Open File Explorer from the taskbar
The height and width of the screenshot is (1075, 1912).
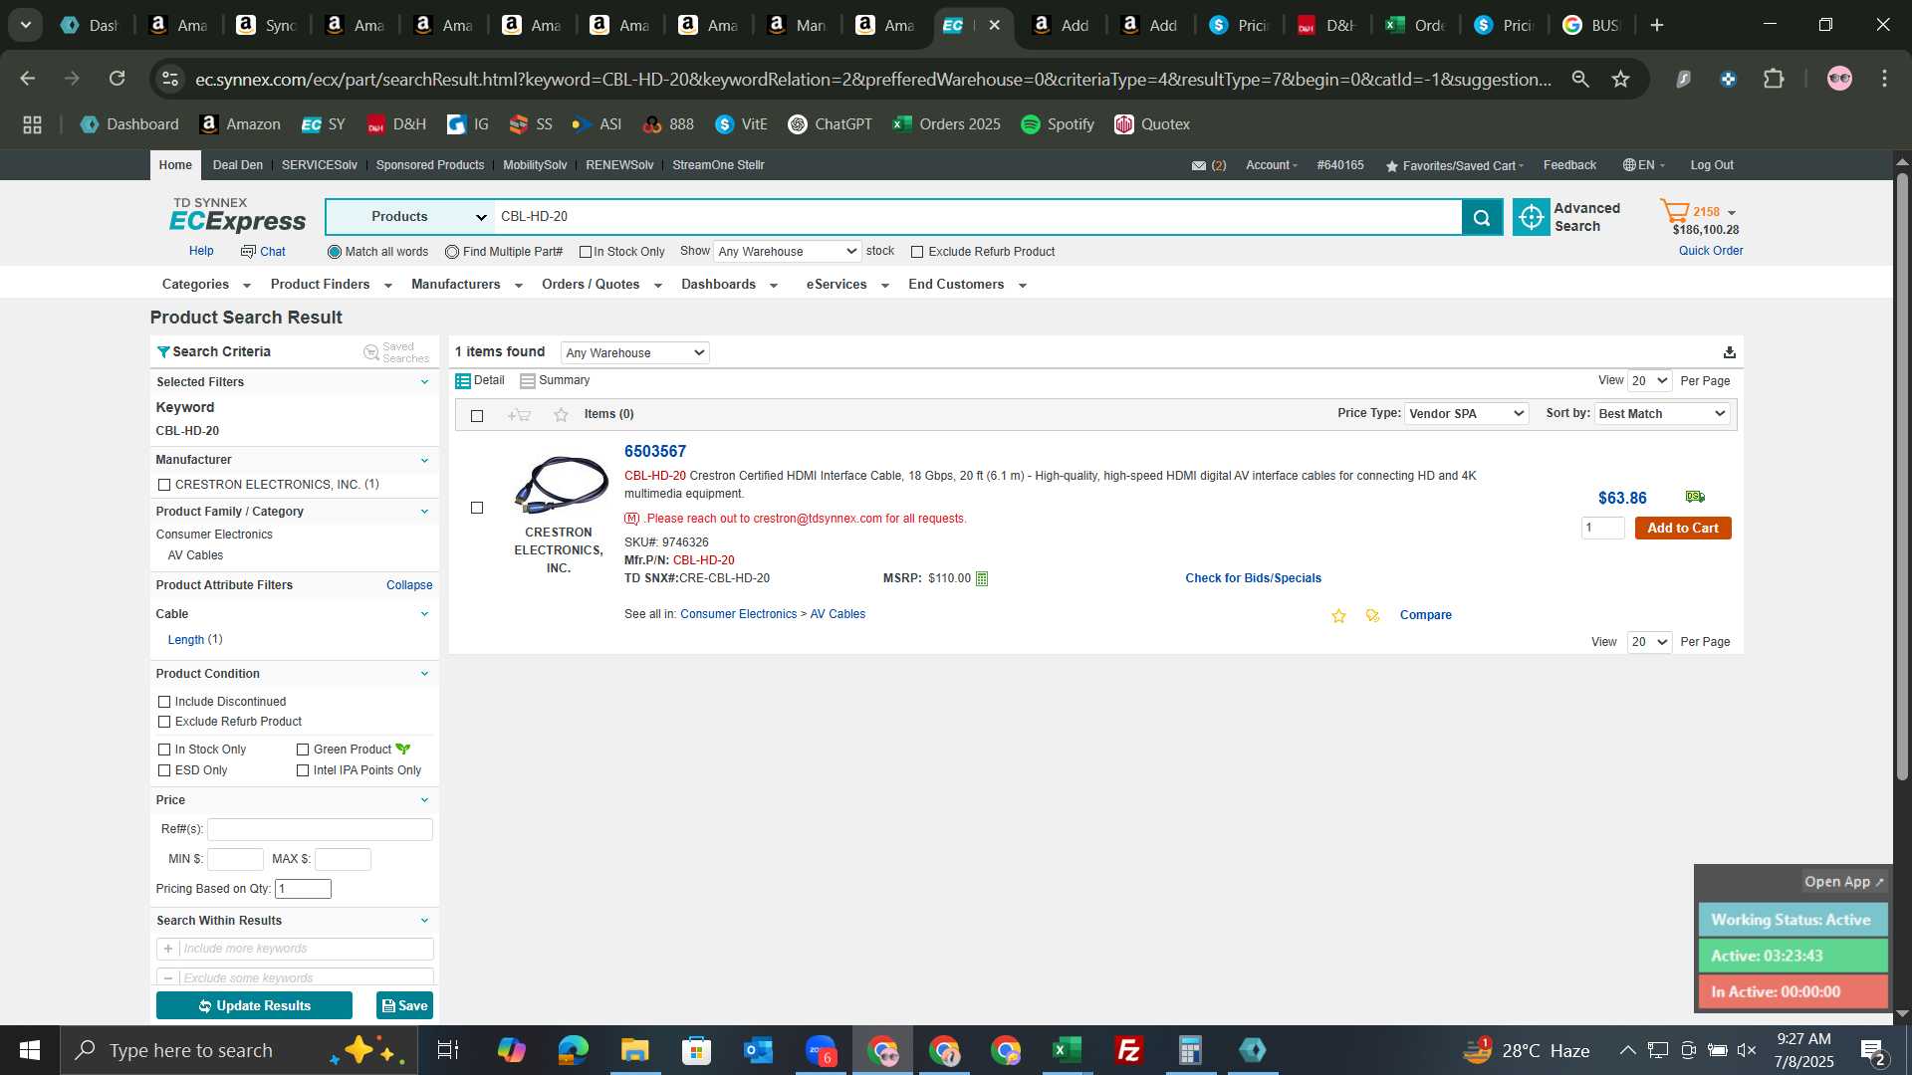pyautogui.click(x=634, y=1050)
